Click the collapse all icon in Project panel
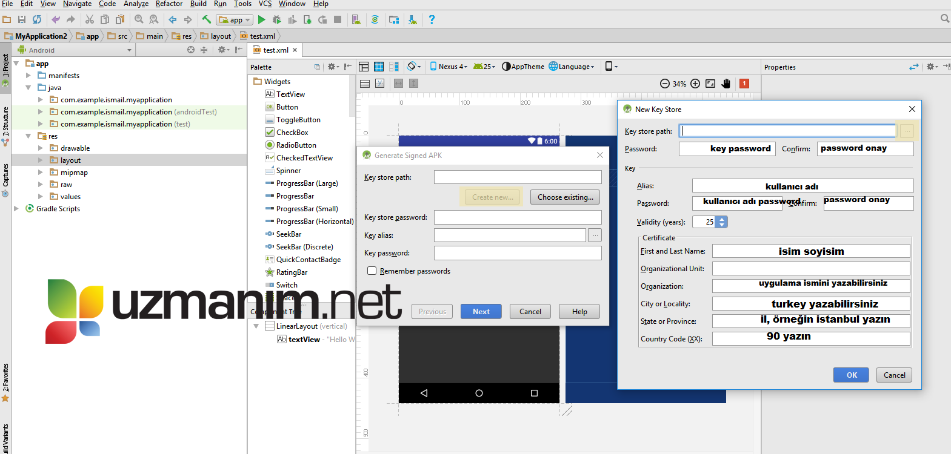The height and width of the screenshot is (454, 951). click(x=204, y=50)
